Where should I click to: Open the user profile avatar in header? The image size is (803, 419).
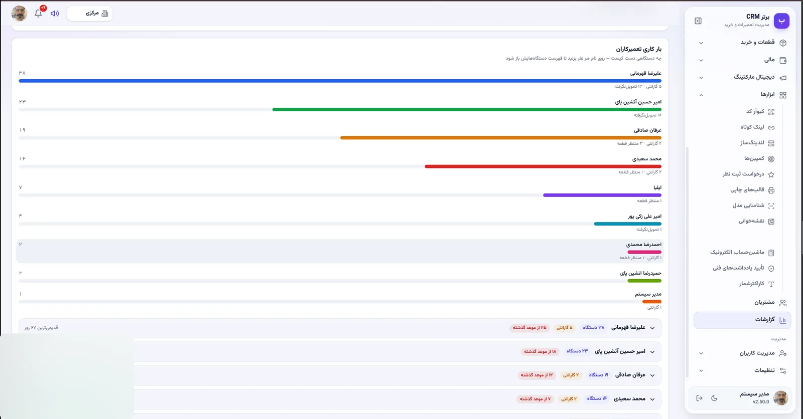pos(19,14)
